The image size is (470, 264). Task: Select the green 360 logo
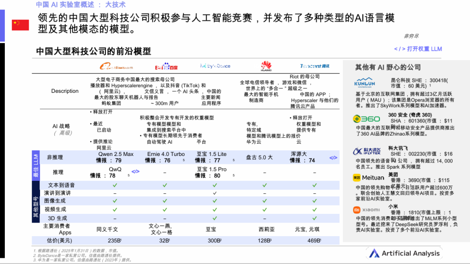366,119
